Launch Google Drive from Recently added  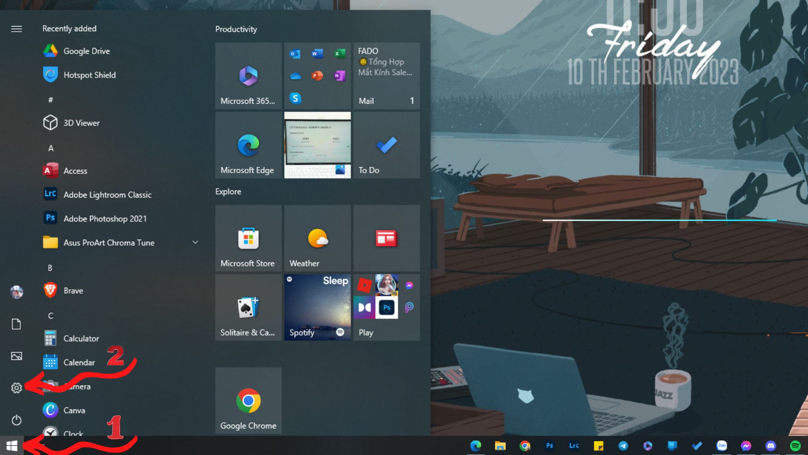pos(120,51)
